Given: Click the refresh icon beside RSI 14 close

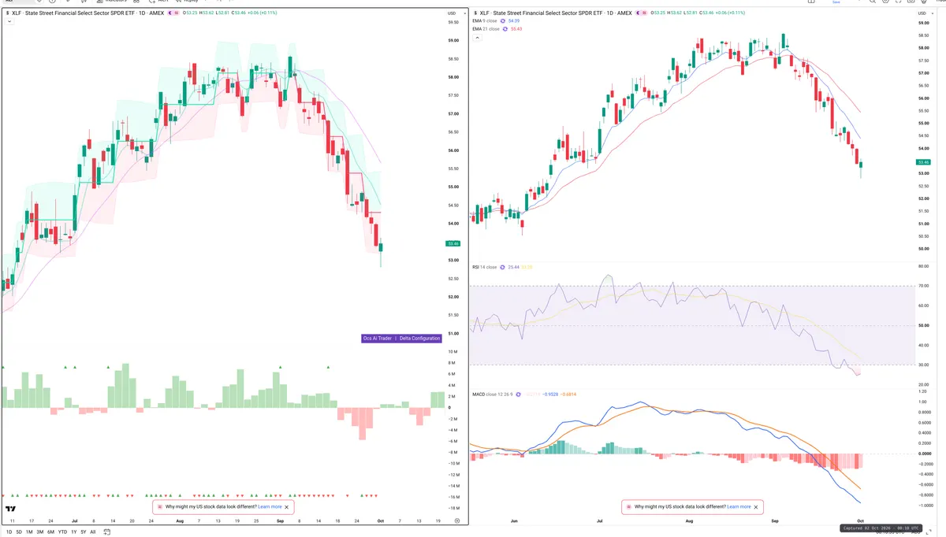Looking at the screenshot, I should pos(502,267).
